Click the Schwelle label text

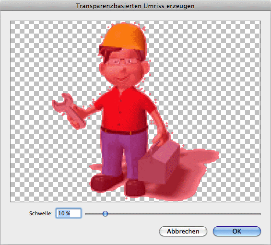(x=41, y=213)
